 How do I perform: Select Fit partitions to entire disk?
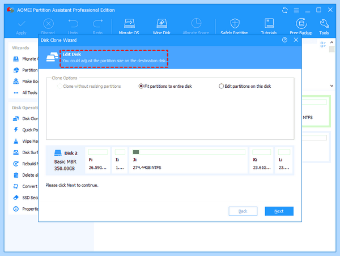(x=165, y=86)
